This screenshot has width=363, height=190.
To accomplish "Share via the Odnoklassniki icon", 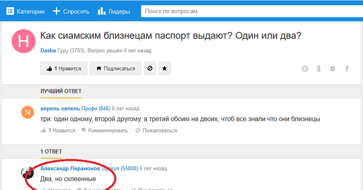I will 319,69.
